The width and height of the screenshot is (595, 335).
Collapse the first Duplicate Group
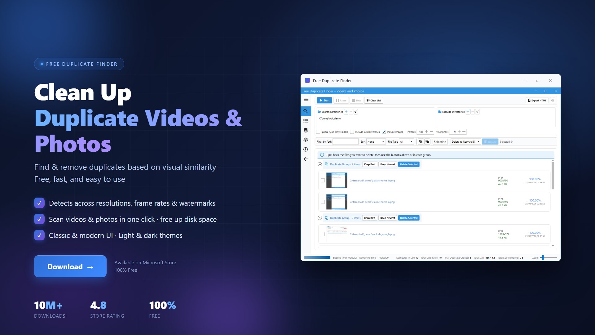[x=320, y=164]
